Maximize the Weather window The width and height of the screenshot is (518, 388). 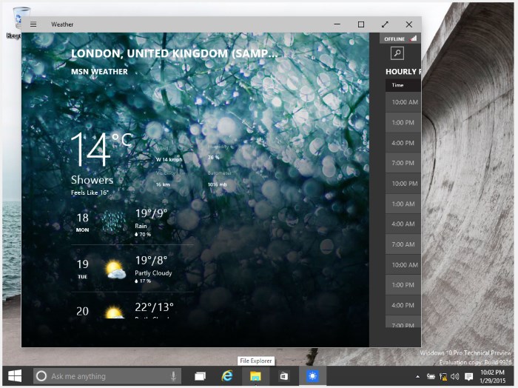[361, 24]
